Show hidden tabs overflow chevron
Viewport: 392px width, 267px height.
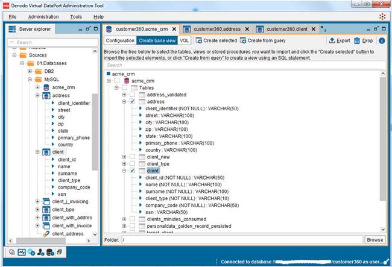point(323,28)
